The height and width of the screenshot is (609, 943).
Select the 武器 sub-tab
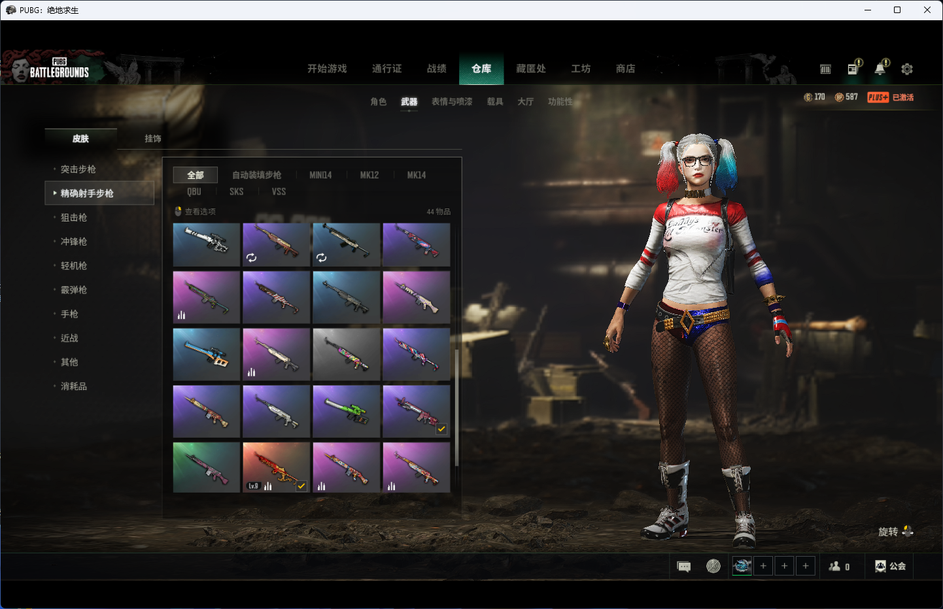point(409,102)
